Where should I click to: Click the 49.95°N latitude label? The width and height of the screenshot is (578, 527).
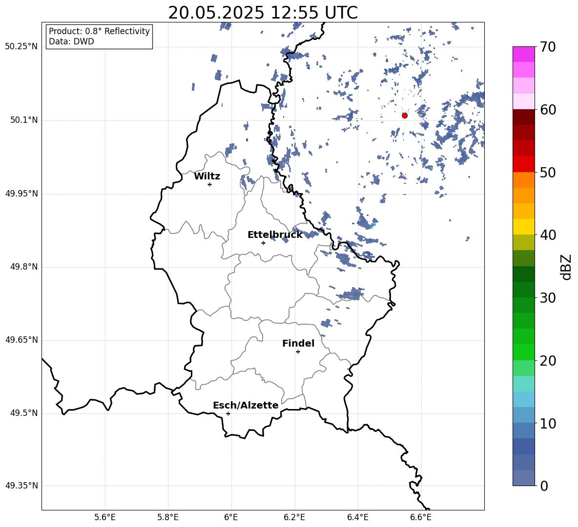pyautogui.click(x=21, y=194)
